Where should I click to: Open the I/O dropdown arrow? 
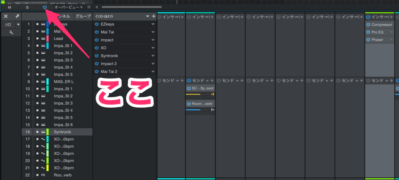tap(18, 24)
